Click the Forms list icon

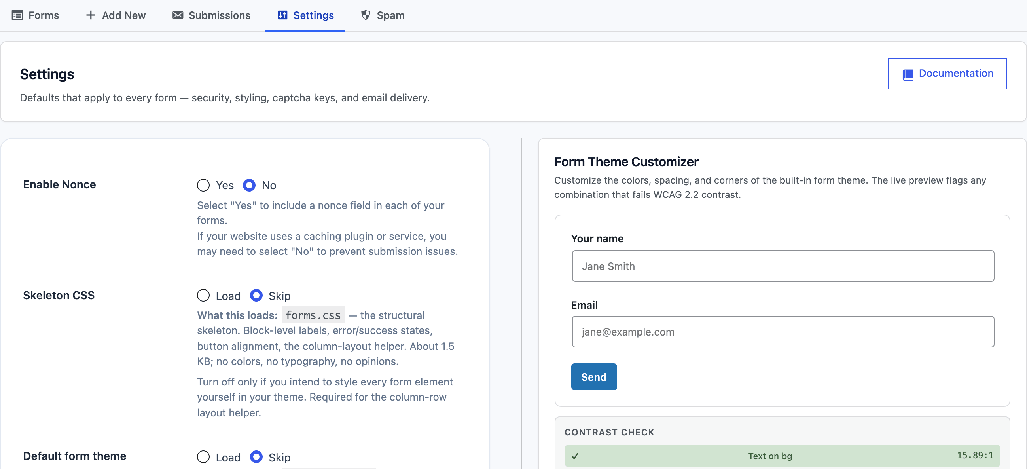pyautogui.click(x=17, y=15)
